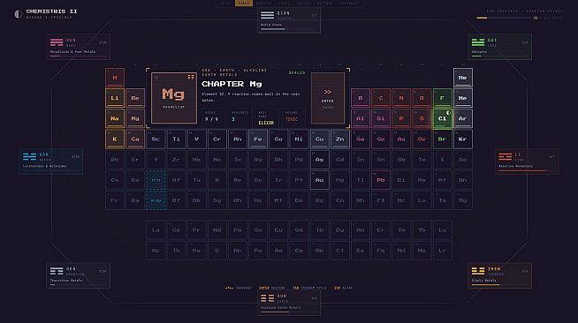Click the Crucible chapter progress bar, top right
The width and height of the screenshot is (578, 323).
504,18
